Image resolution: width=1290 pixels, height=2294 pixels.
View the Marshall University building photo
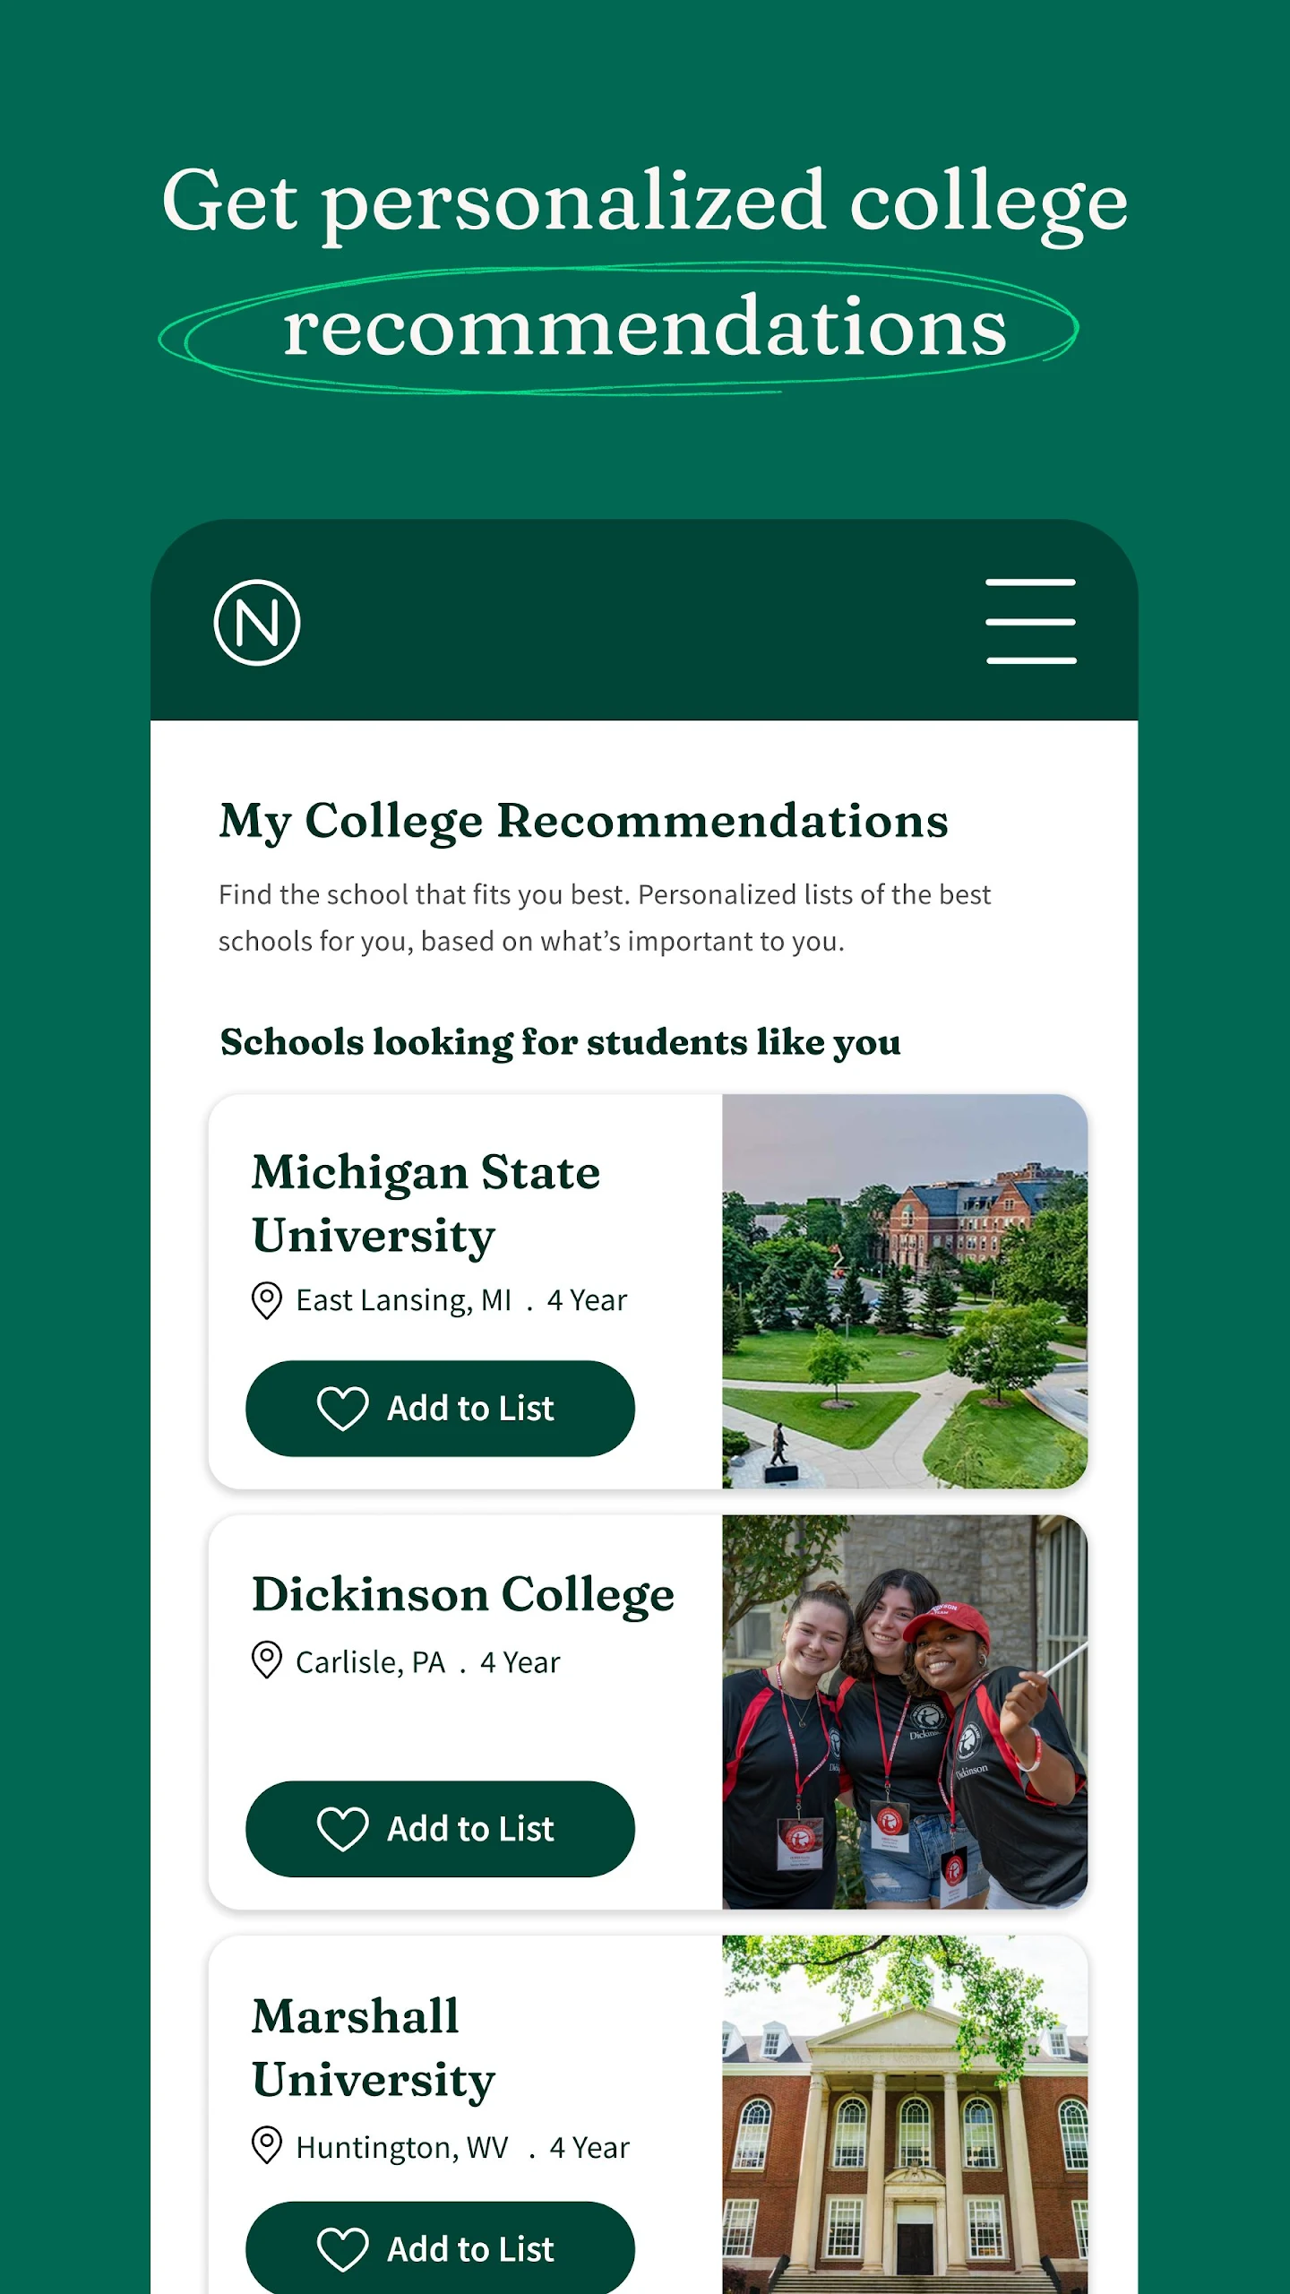coord(905,2115)
